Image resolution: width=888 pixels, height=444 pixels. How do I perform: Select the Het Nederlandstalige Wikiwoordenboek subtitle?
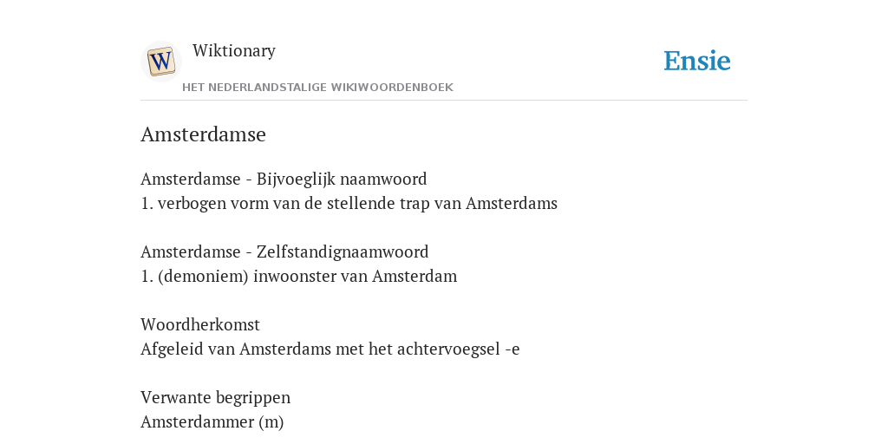coord(317,88)
